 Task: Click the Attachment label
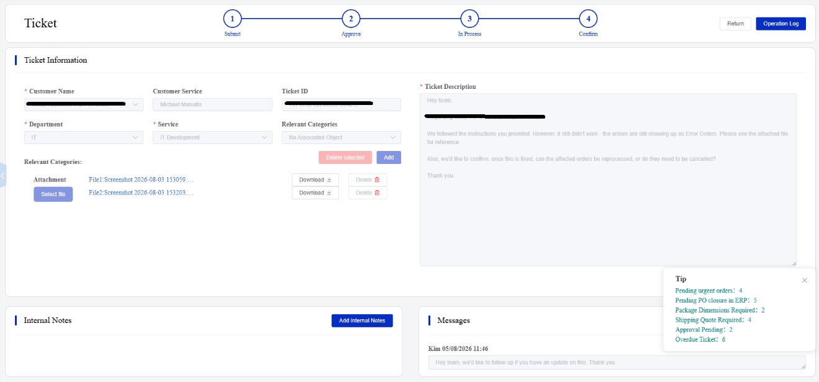[50, 180]
